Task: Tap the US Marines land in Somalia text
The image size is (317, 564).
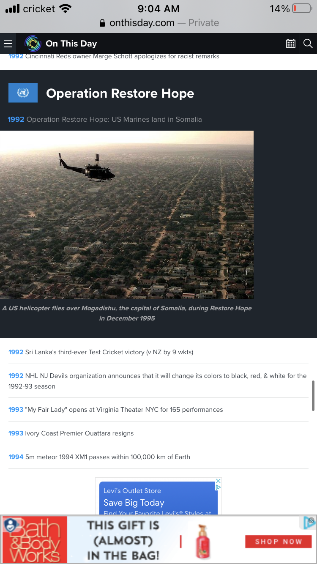Action: [114, 119]
